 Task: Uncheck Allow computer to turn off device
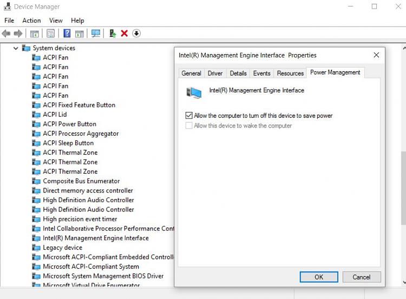pos(189,115)
